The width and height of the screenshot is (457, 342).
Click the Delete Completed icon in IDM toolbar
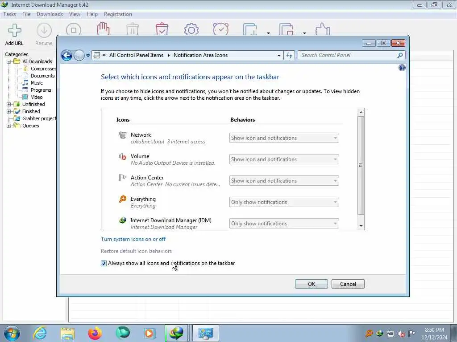click(162, 29)
